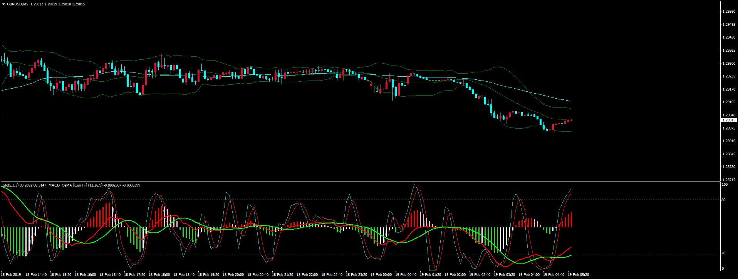
Task: Click the 1.28780 price axis label
Action: (729, 167)
